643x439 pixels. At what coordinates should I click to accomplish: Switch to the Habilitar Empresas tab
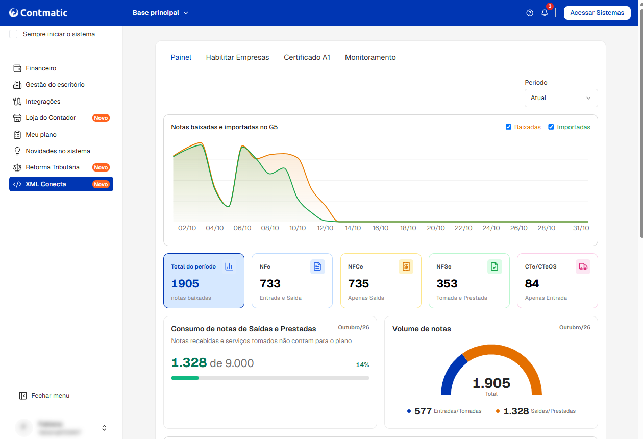[237, 57]
